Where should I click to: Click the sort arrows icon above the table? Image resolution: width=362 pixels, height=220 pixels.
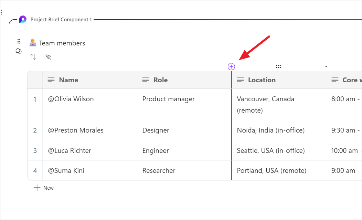33,57
